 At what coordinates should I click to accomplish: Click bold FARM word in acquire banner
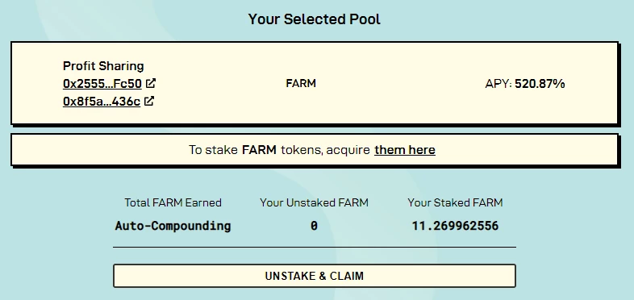pos(259,150)
